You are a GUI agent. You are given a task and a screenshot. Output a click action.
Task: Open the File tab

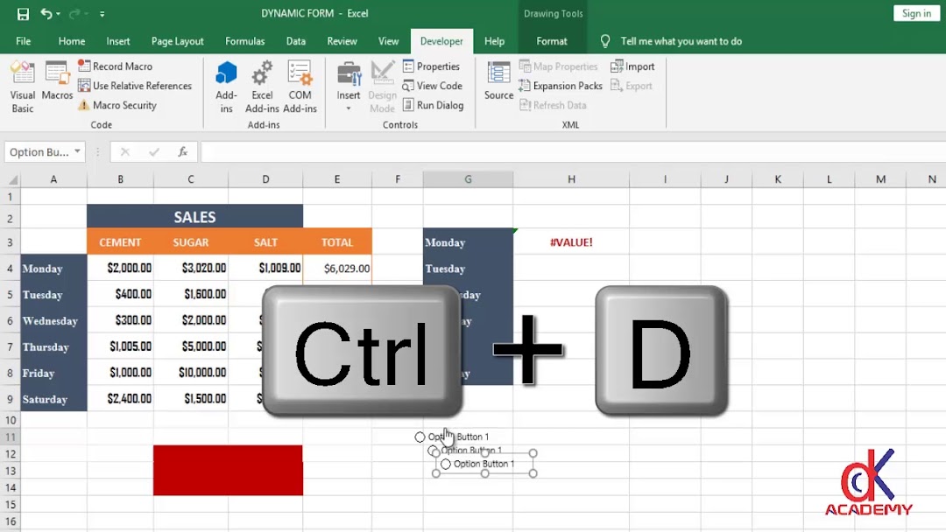pyautogui.click(x=24, y=41)
